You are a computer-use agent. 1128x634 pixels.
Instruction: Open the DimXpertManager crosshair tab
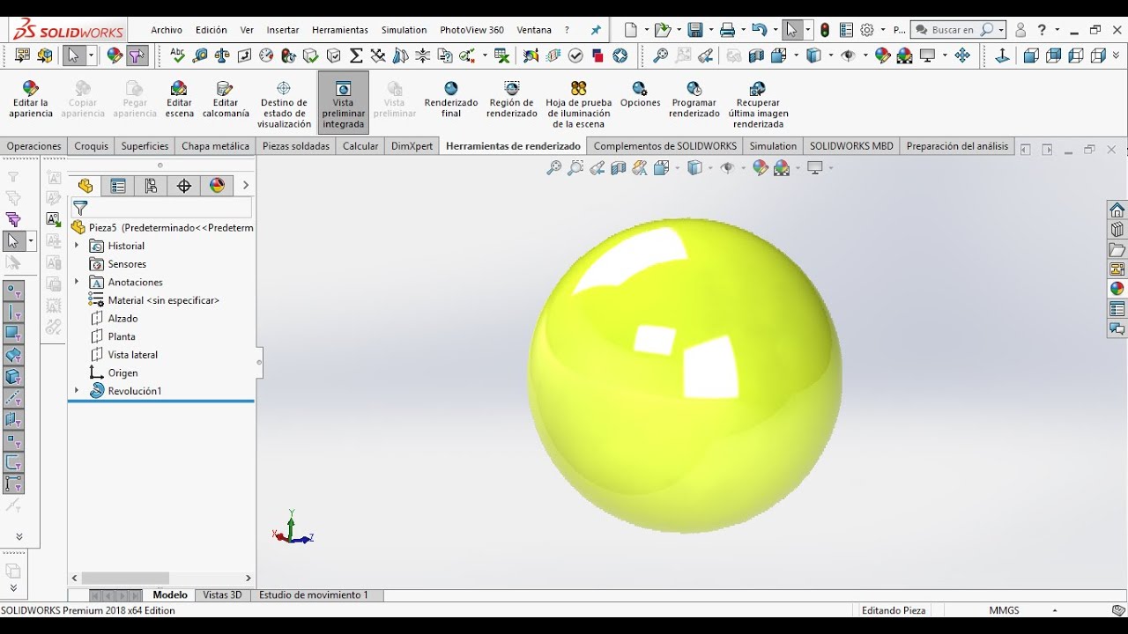[x=184, y=186]
